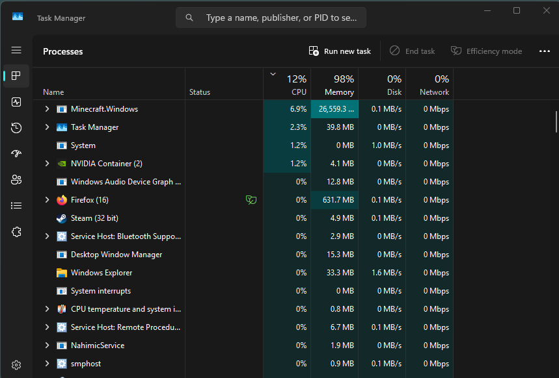The width and height of the screenshot is (559, 378).
Task: Open the more options ellipsis menu
Action: pyautogui.click(x=545, y=51)
